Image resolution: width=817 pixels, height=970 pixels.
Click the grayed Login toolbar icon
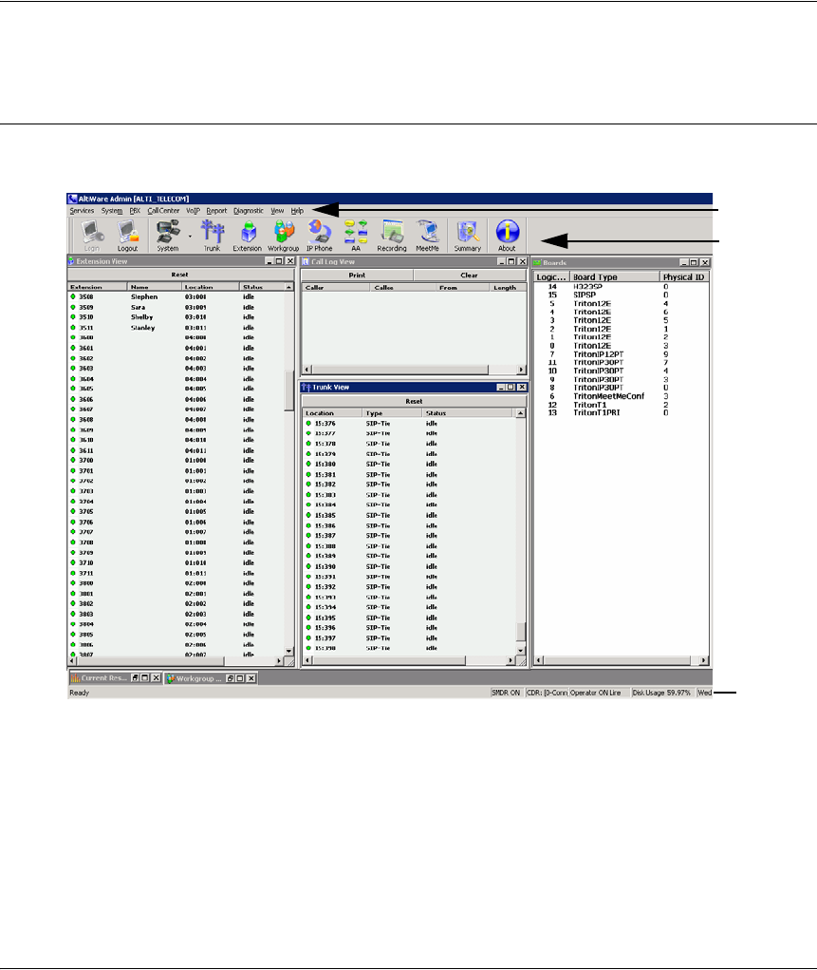pos(91,237)
